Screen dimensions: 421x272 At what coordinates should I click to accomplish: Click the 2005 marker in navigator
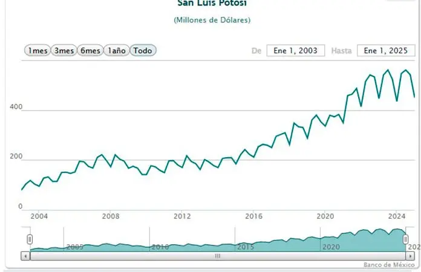point(74,247)
